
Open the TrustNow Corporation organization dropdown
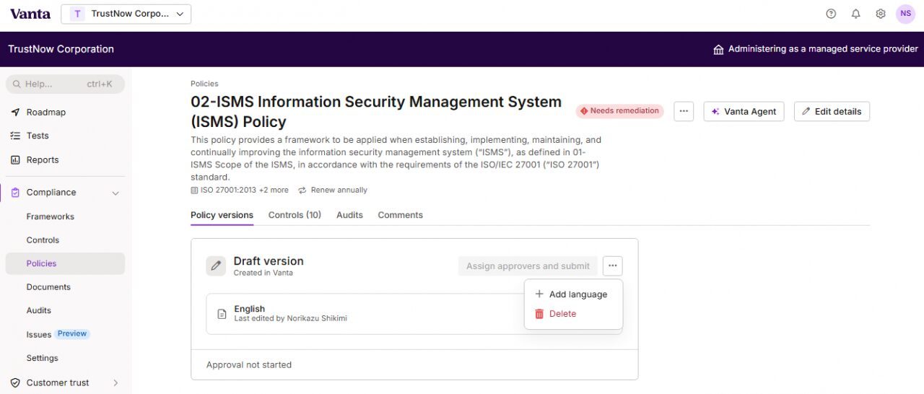click(x=126, y=14)
